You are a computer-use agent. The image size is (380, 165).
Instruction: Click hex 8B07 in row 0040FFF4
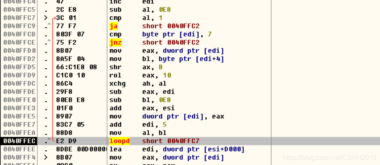64,158
